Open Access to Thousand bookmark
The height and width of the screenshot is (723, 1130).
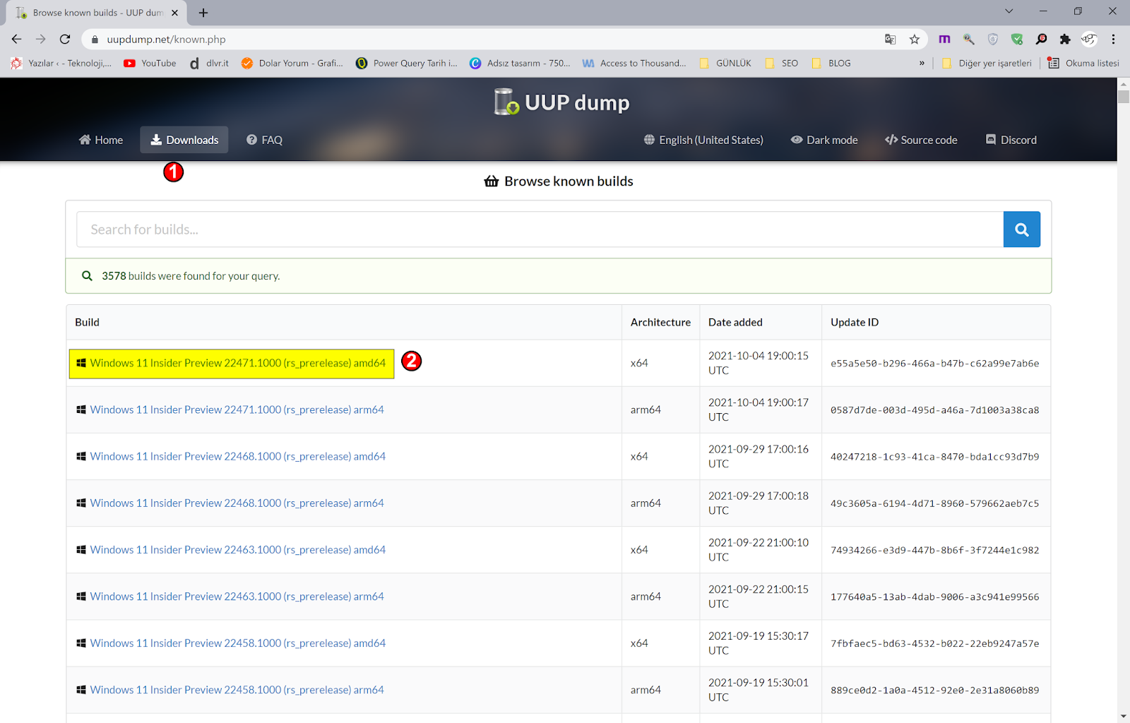click(x=634, y=63)
